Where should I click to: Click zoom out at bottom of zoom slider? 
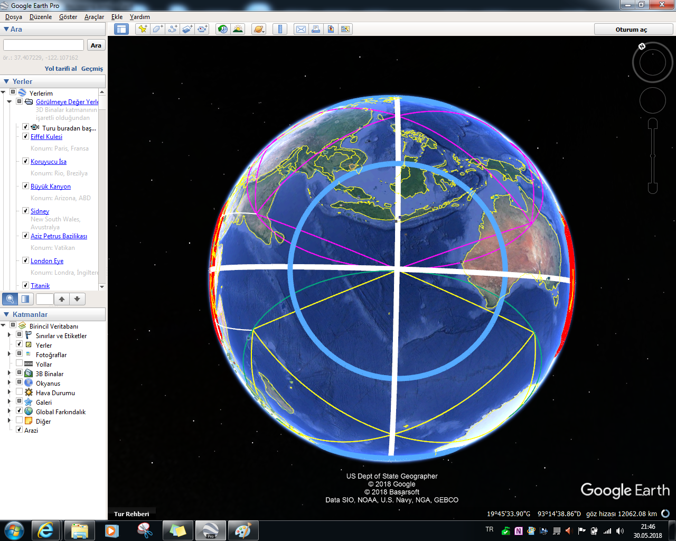[x=653, y=188]
